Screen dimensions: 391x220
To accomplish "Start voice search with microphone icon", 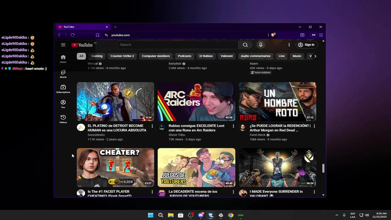I will [x=261, y=45].
